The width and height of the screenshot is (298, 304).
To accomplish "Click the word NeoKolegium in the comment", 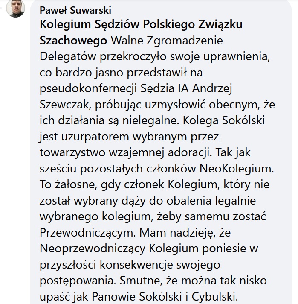I will pyautogui.click(x=235, y=168).
